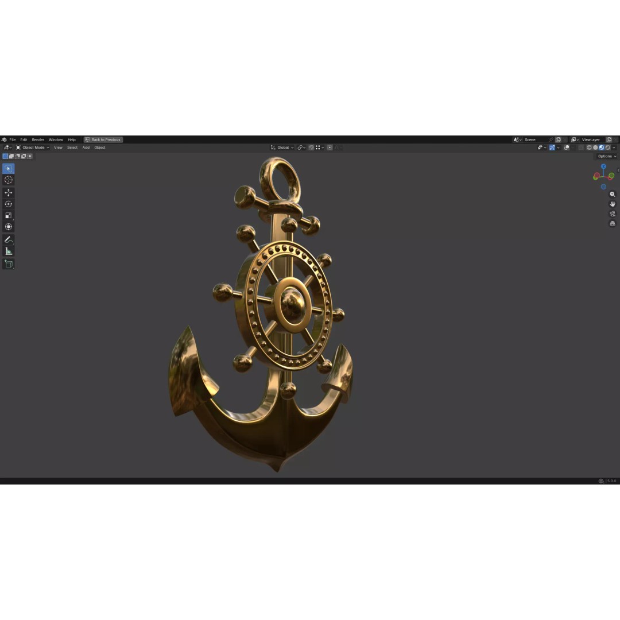620x620 pixels.
Task: Switch to Wireframe viewport shading
Action: (589, 148)
